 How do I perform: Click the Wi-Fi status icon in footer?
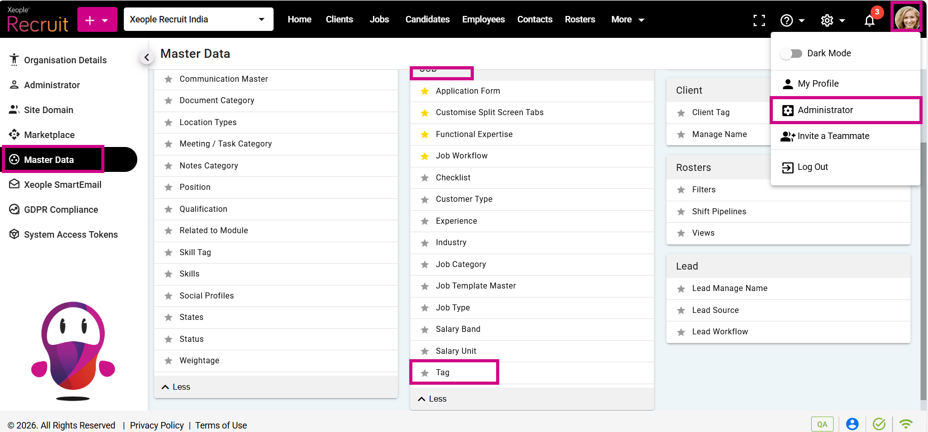pos(906,424)
